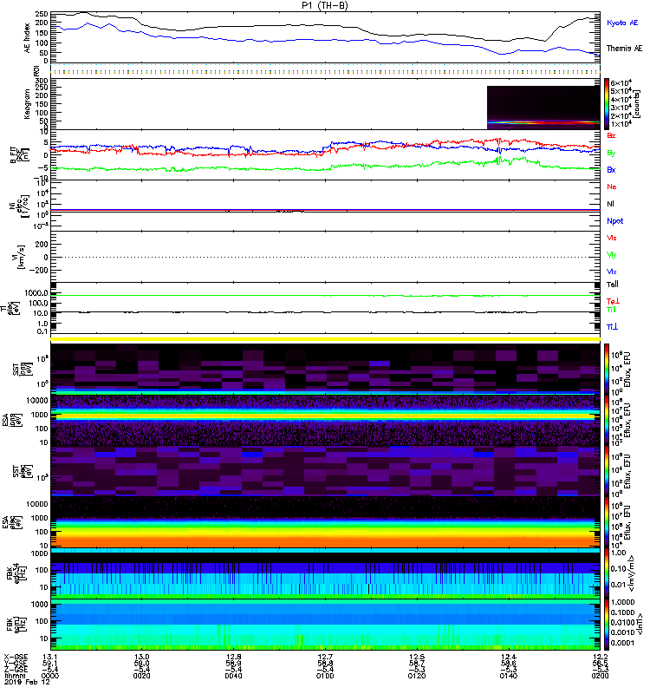Click the 2019 Feb 12 date label
Viewport: 650px width, 694px height.
point(27,682)
